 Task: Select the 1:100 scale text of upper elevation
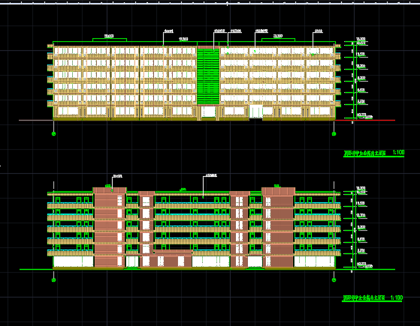coord(398,152)
